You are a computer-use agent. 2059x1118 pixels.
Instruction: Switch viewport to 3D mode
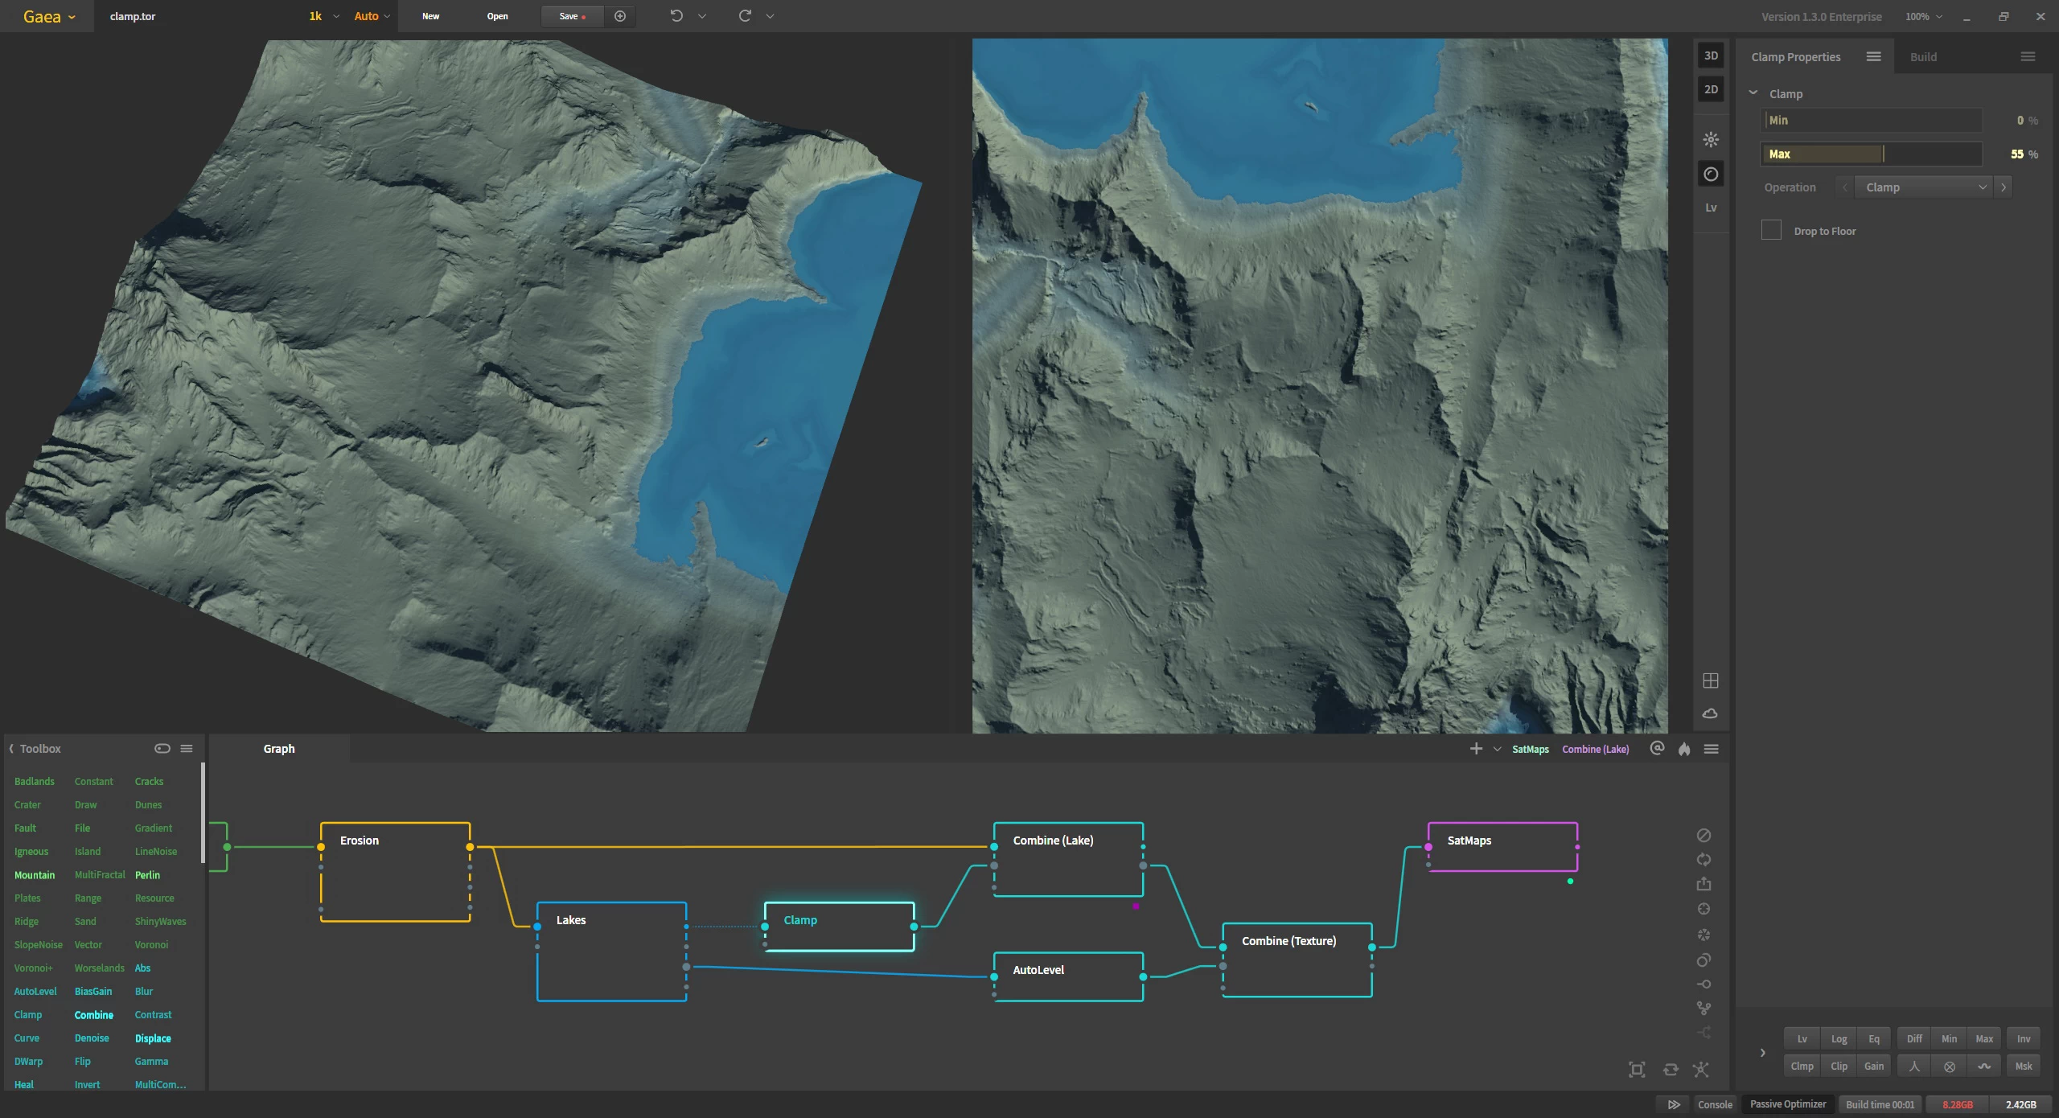[x=1711, y=56]
